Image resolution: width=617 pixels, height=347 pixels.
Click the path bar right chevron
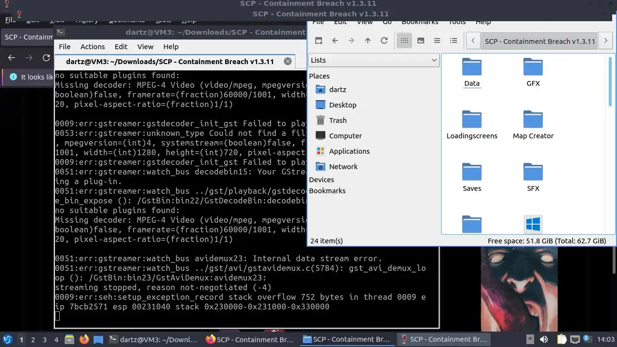606,41
